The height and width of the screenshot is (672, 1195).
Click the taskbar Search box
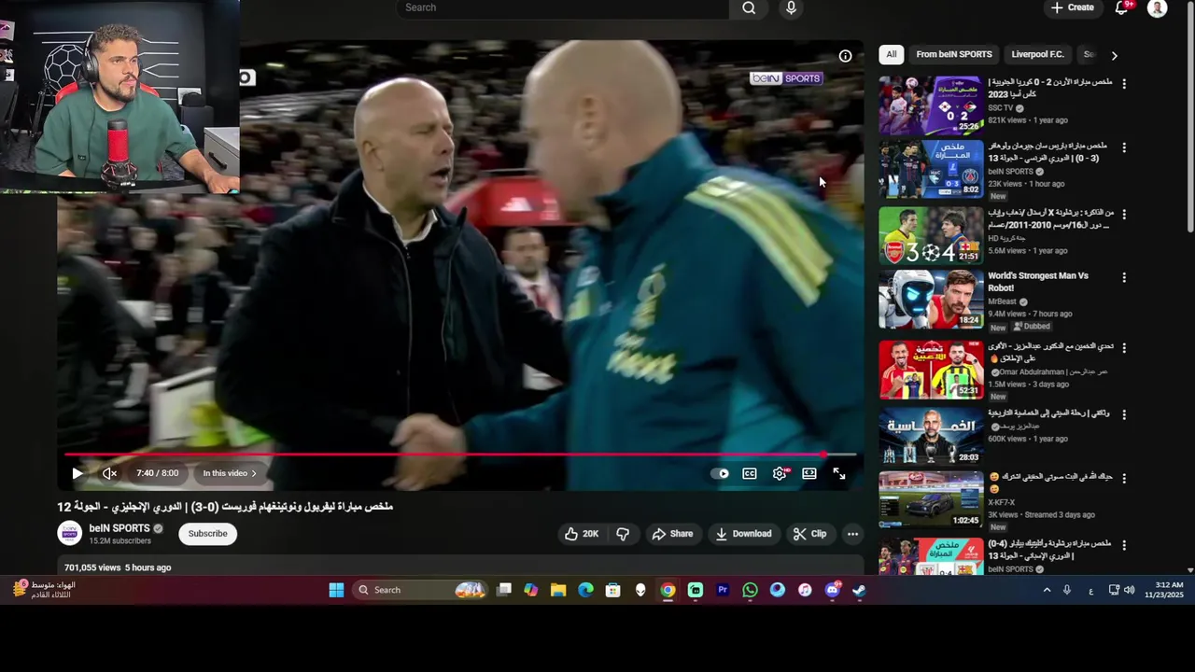coord(420,590)
